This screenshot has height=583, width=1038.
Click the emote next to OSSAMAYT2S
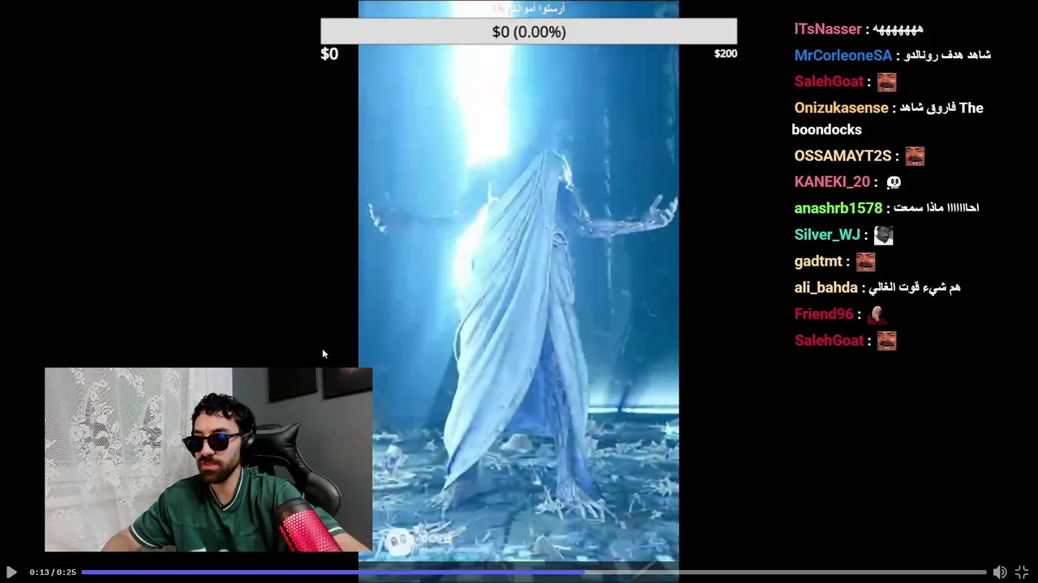[x=915, y=156]
